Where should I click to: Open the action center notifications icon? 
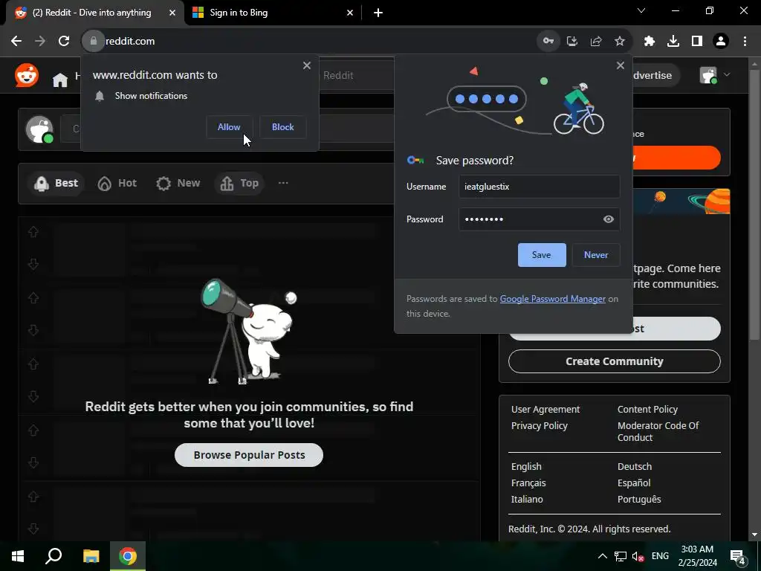pyautogui.click(x=738, y=556)
